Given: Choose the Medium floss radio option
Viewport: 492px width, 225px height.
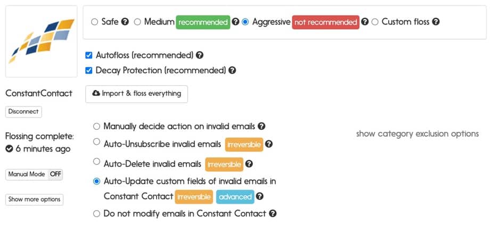Looking at the screenshot, I should click(137, 22).
